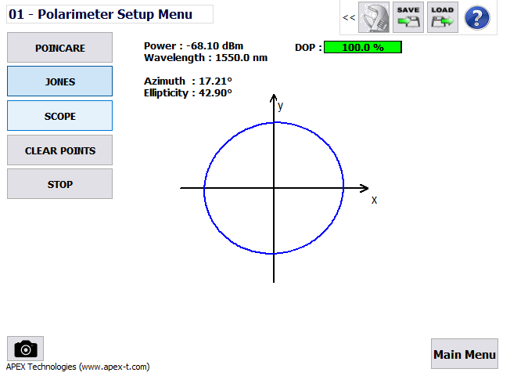Click the SAVE configuration icon
This screenshot has width=510, height=376.
coord(408,17)
